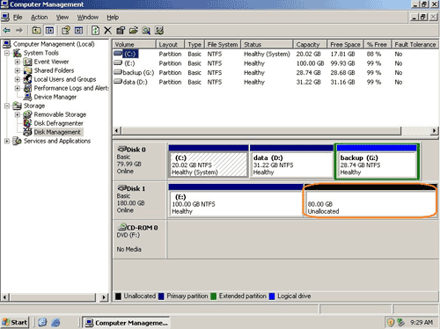
Task: Toggle the Show/Hide Console Tree icon
Action: [49, 30]
